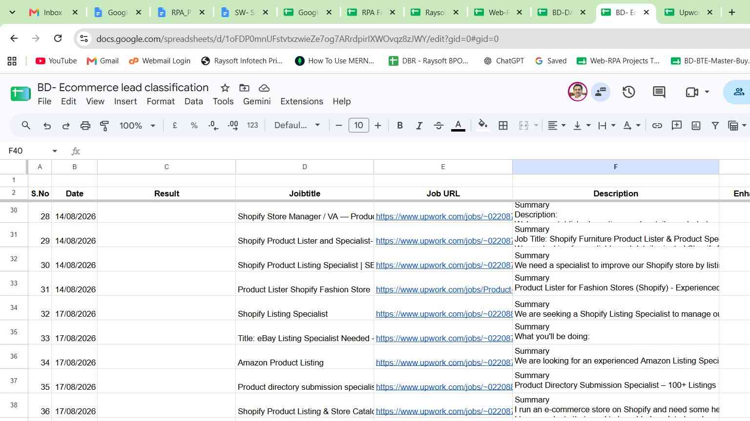This screenshot has height=421, width=750.
Task: Open the comments icon
Action: pos(659,92)
